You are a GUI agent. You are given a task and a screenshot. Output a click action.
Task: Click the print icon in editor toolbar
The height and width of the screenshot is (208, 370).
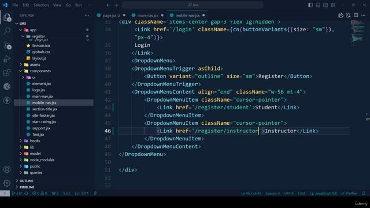click(x=341, y=16)
